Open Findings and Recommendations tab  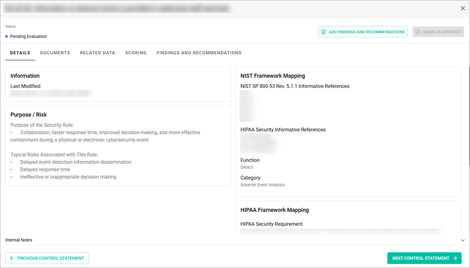point(199,53)
